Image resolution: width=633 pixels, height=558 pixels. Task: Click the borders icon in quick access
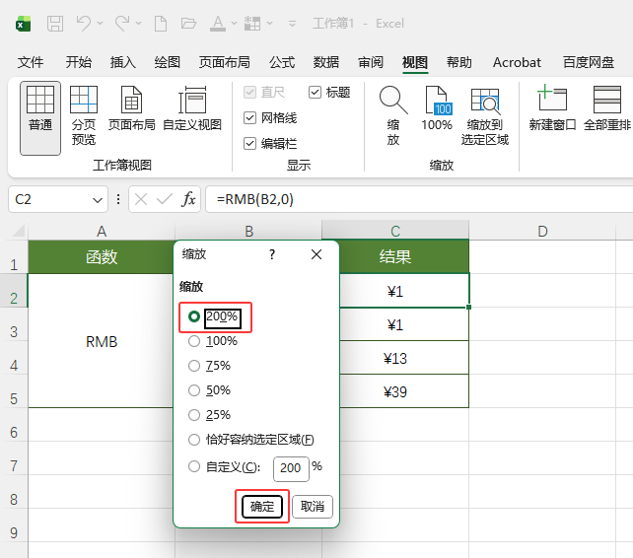tap(252, 24)
